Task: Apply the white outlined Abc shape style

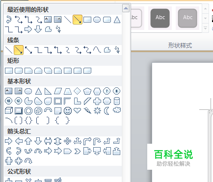Action: (x=136, y=18)
